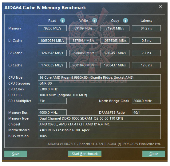Select Memory latency value 84.2 ns

[x=146, y=28]
